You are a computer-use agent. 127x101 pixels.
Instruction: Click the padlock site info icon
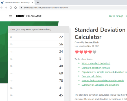click(x=21, y=8)
